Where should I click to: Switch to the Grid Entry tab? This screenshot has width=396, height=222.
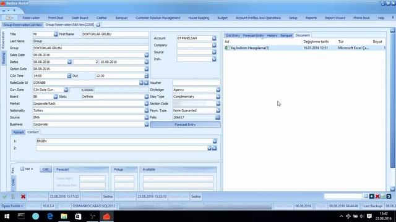(233, 36)
